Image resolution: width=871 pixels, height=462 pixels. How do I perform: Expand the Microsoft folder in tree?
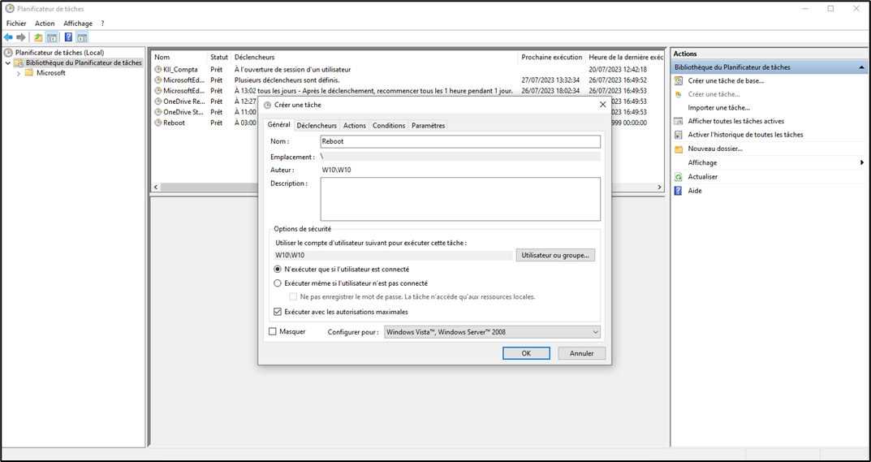pyautogui.click(x=19, y=73)
